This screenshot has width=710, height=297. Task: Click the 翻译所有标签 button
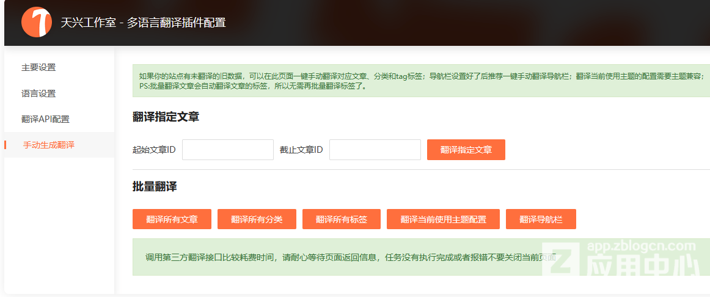pyautogui.click(x=342, y=219)
